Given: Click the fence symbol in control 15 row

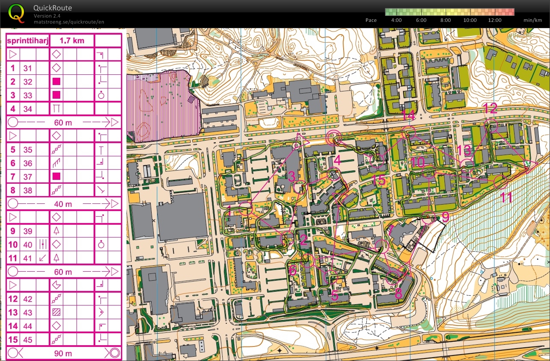Looking at the screenshot, I should pyautogui.click(x=56, y=340).
